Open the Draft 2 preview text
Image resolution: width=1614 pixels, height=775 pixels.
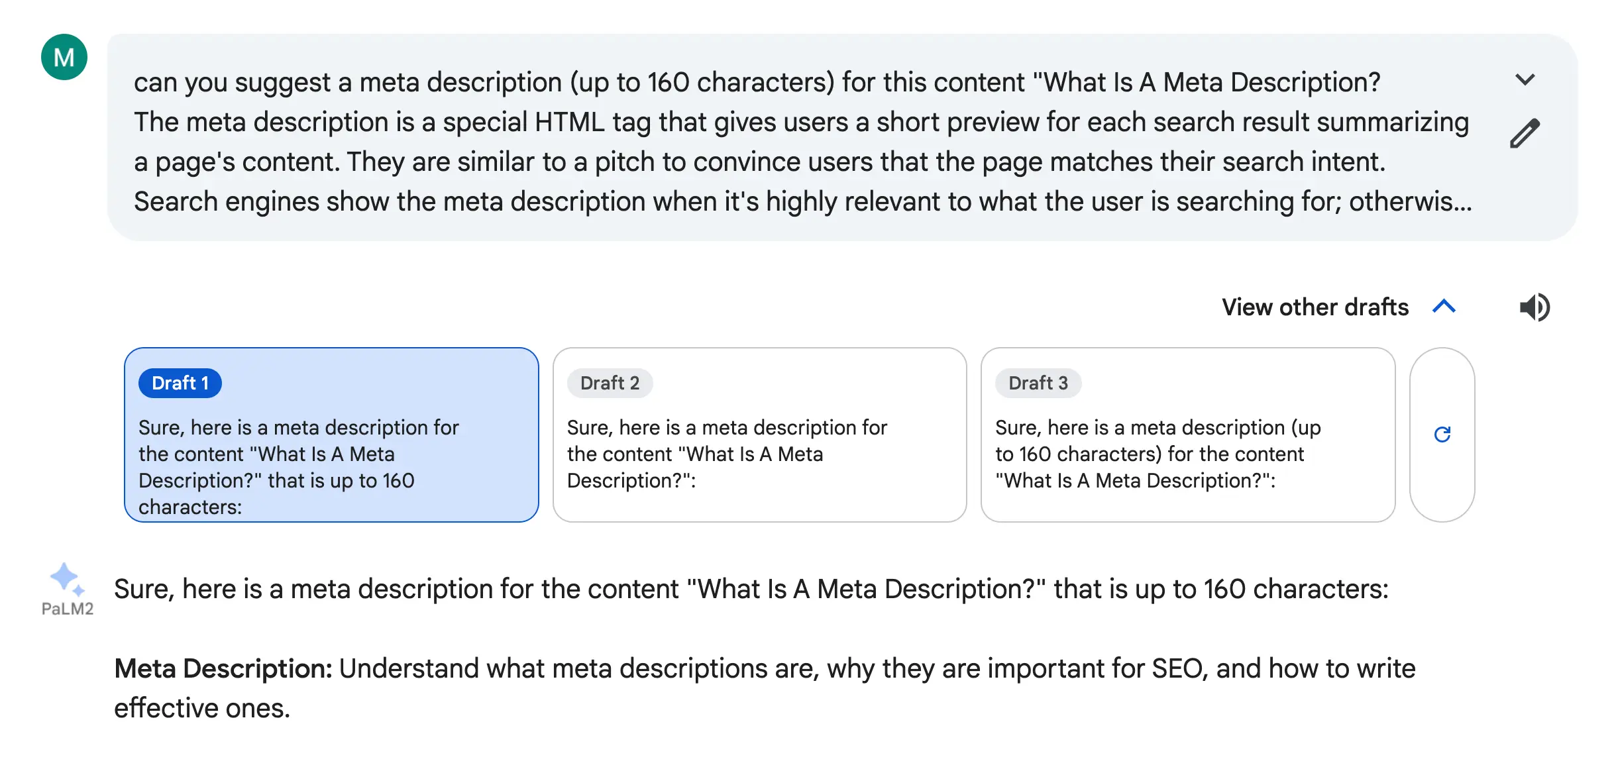pos(727,454)
